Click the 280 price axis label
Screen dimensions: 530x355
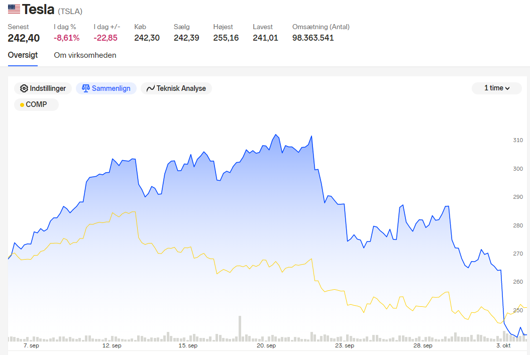click(518, 225)
